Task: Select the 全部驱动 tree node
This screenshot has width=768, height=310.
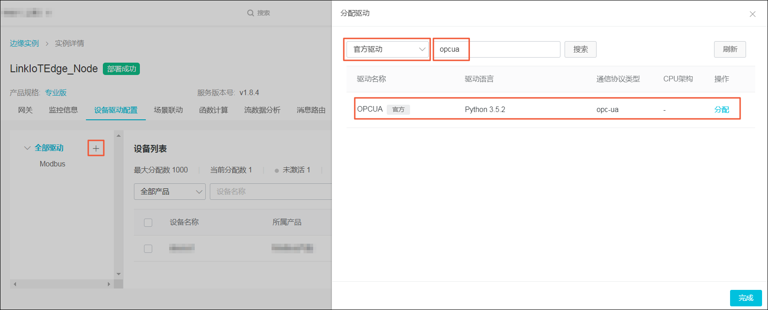Action: point(49,148)
